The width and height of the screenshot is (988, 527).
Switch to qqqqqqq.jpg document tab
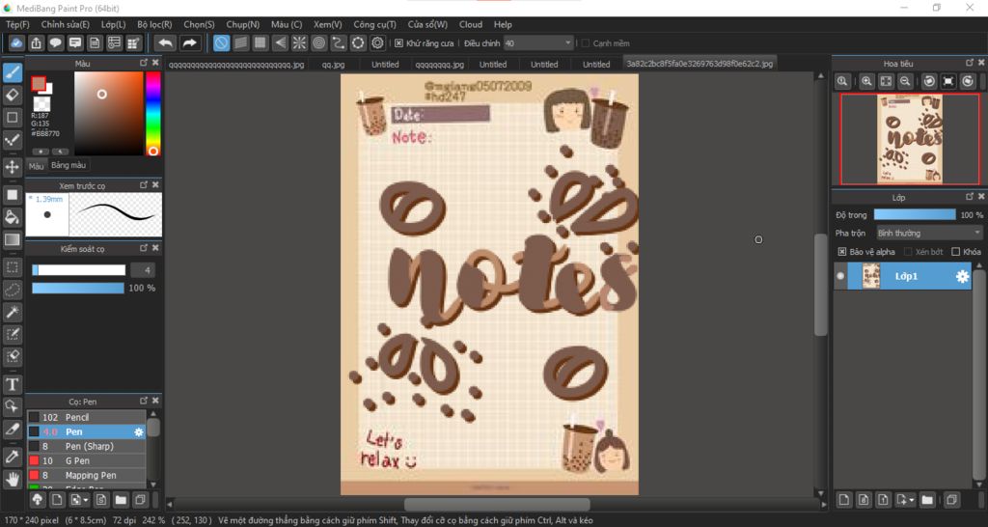pyautogui.click(x=439, y=65)
